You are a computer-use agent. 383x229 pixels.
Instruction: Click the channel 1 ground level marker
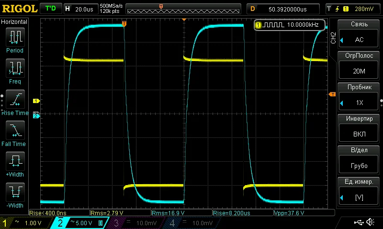36,101
